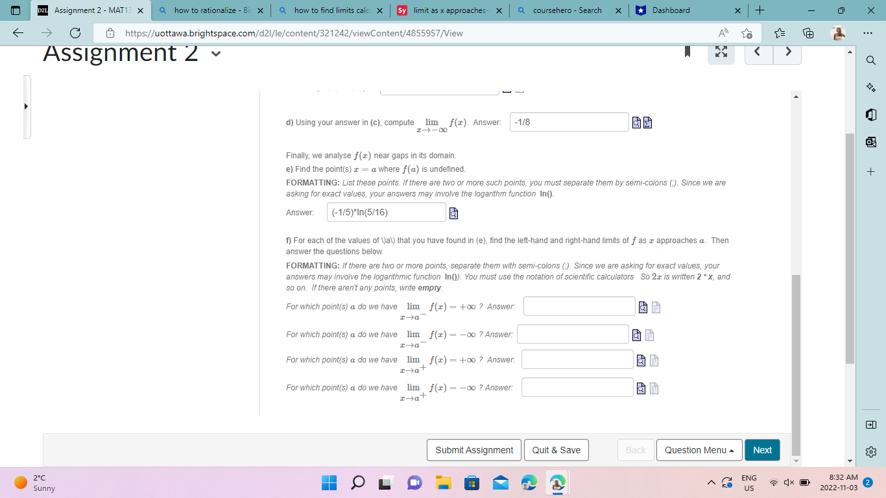Open the Question Menu dropdown

coord(699,449)
